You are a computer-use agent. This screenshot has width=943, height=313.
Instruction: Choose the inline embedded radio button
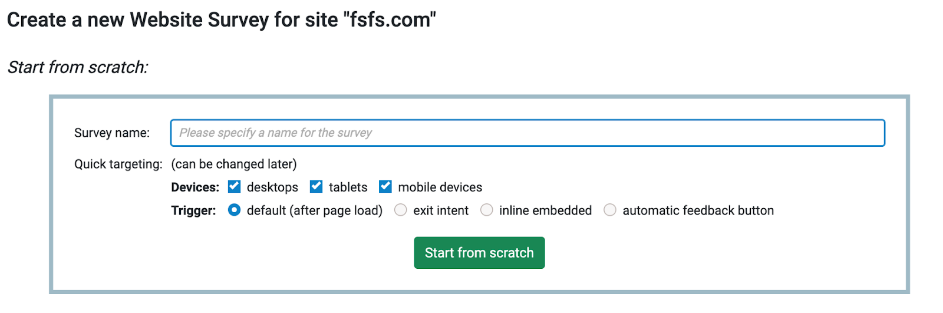tap(487, 210)
